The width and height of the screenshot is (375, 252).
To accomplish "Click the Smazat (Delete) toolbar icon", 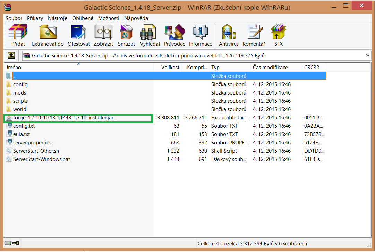I will point(126,35).
